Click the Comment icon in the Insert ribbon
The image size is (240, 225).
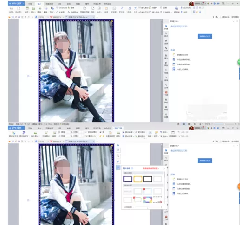106,10
